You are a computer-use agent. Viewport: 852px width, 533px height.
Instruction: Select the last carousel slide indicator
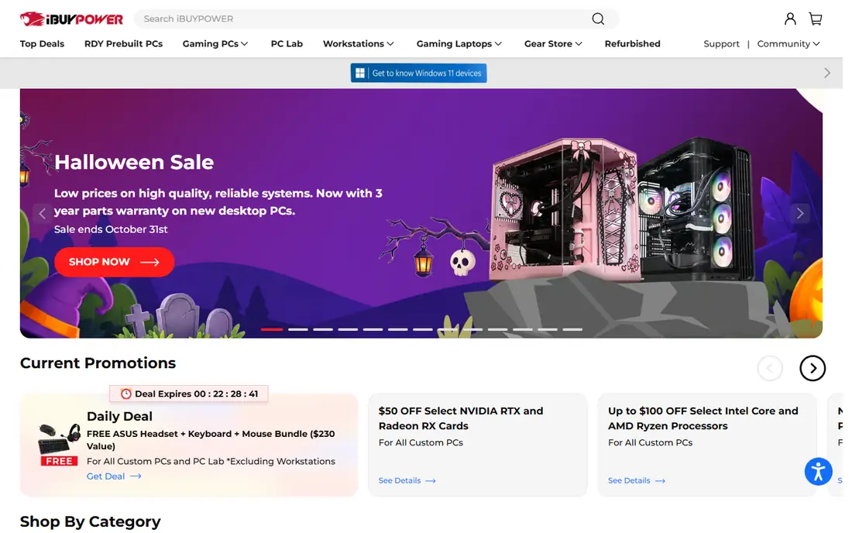[572, 330]
